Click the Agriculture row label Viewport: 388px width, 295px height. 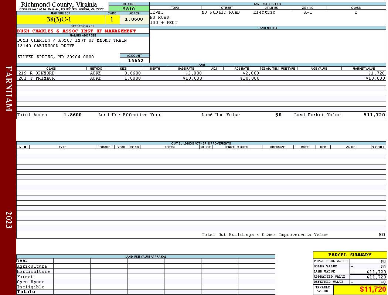(32, 266)
